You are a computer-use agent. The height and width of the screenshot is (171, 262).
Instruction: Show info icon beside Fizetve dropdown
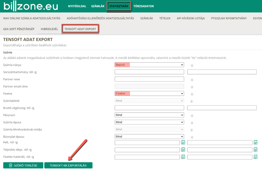192,94
